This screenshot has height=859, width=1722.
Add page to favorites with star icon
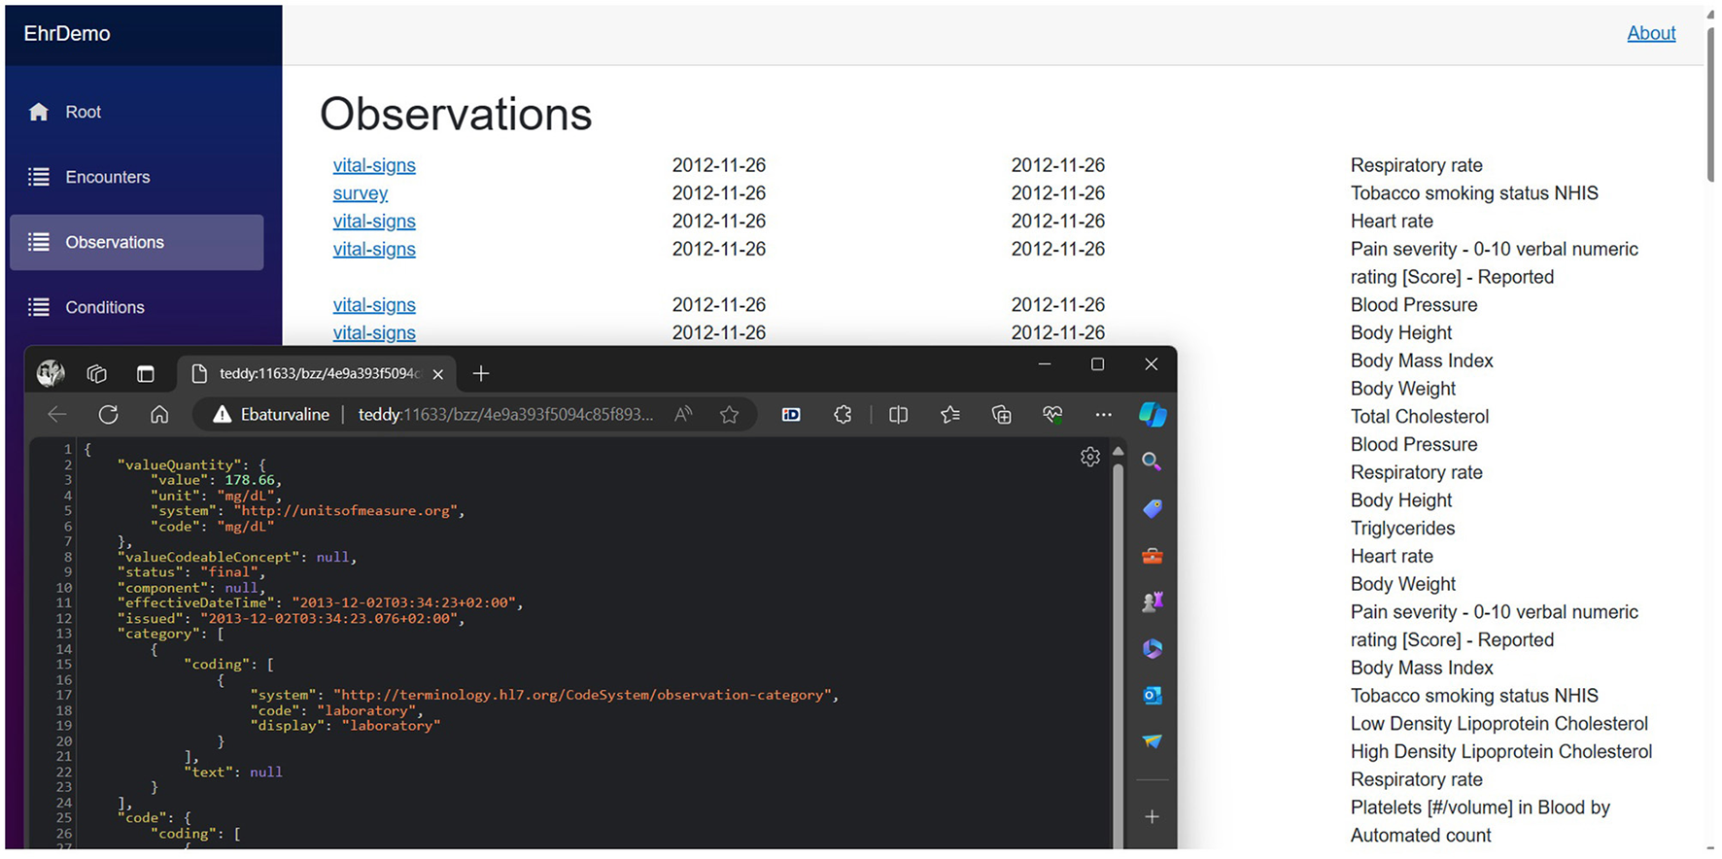(729, 415)
